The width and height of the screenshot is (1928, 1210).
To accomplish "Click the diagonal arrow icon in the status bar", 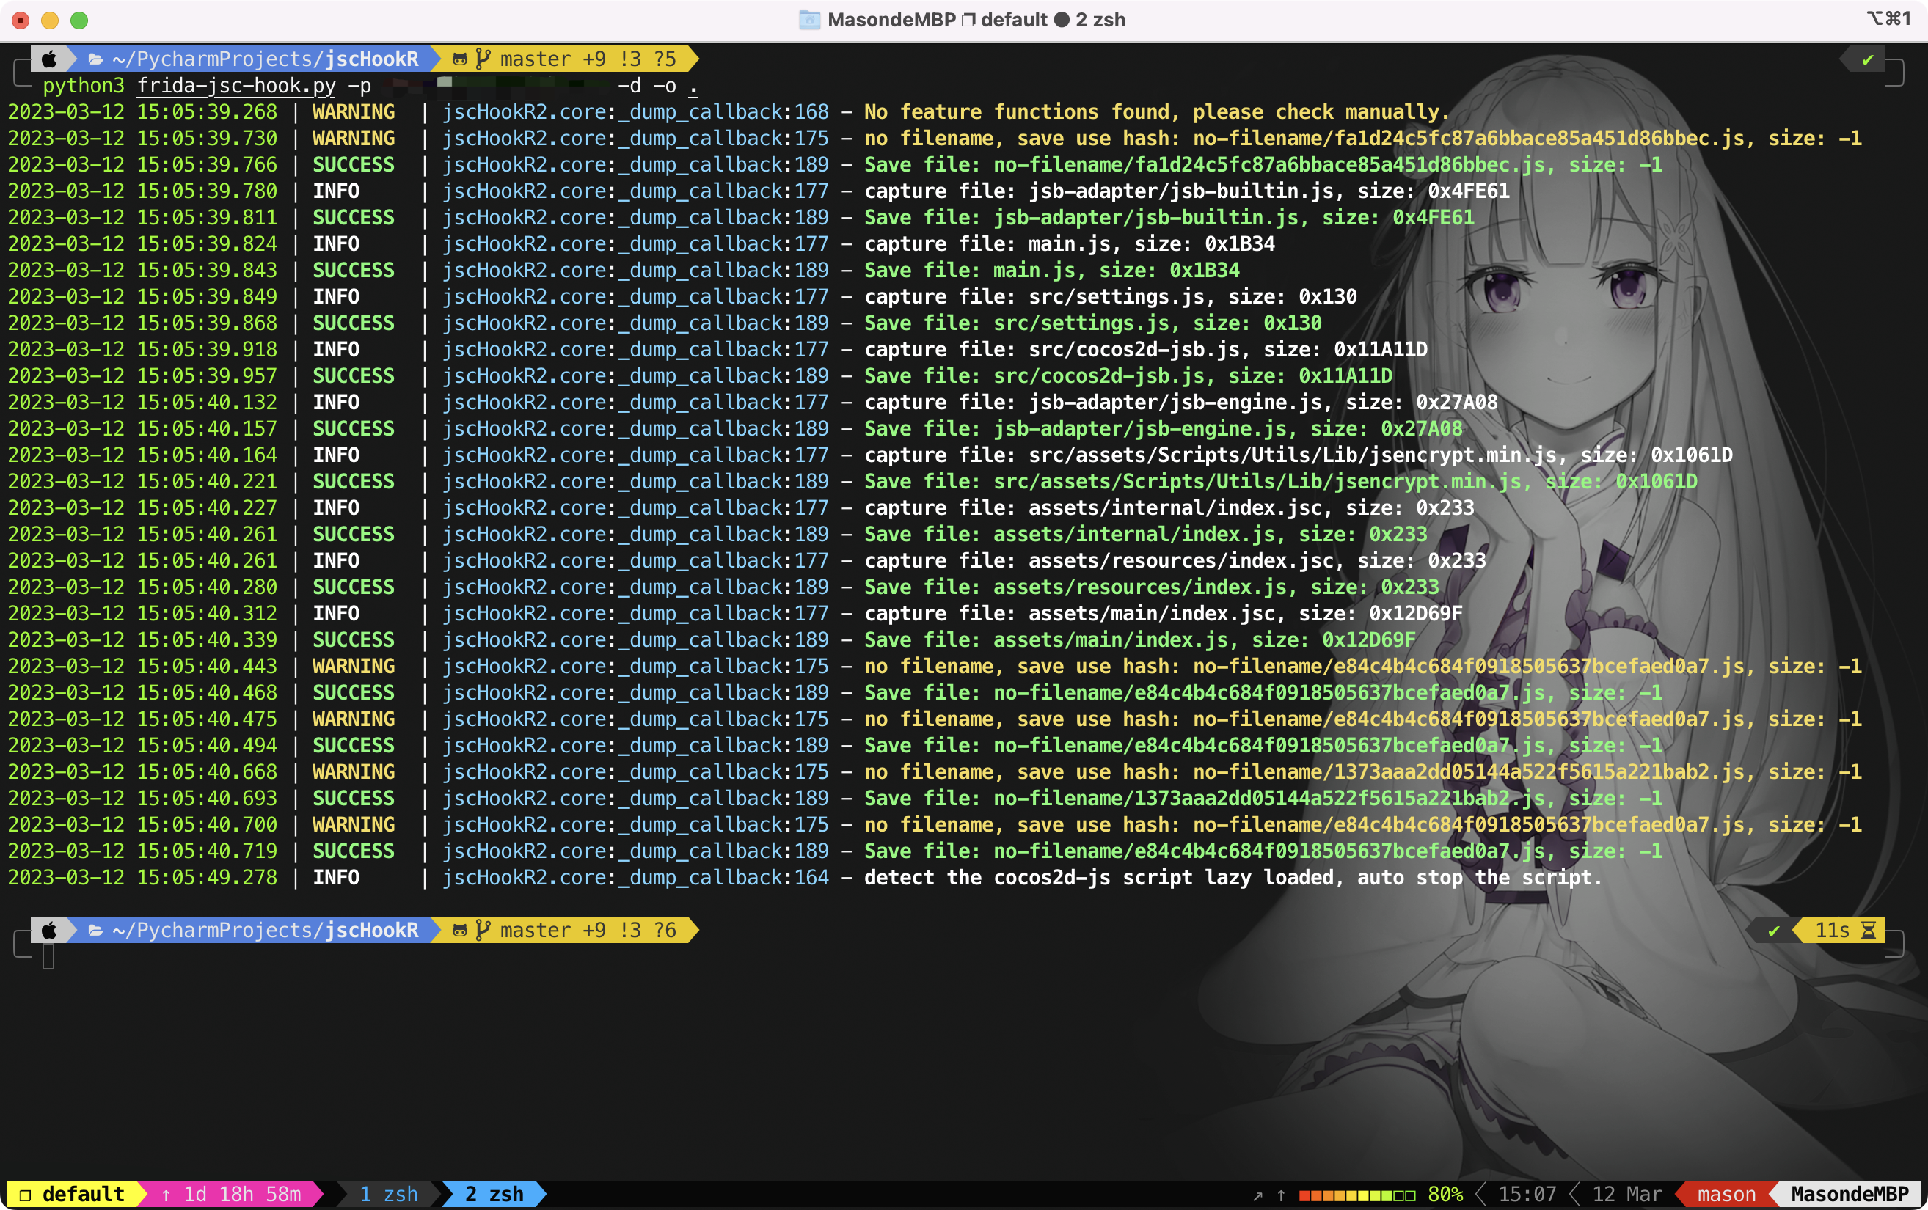I will [x=1257, y=1195].
